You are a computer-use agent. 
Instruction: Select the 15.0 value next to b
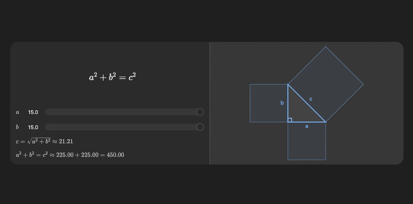(33, 127)
